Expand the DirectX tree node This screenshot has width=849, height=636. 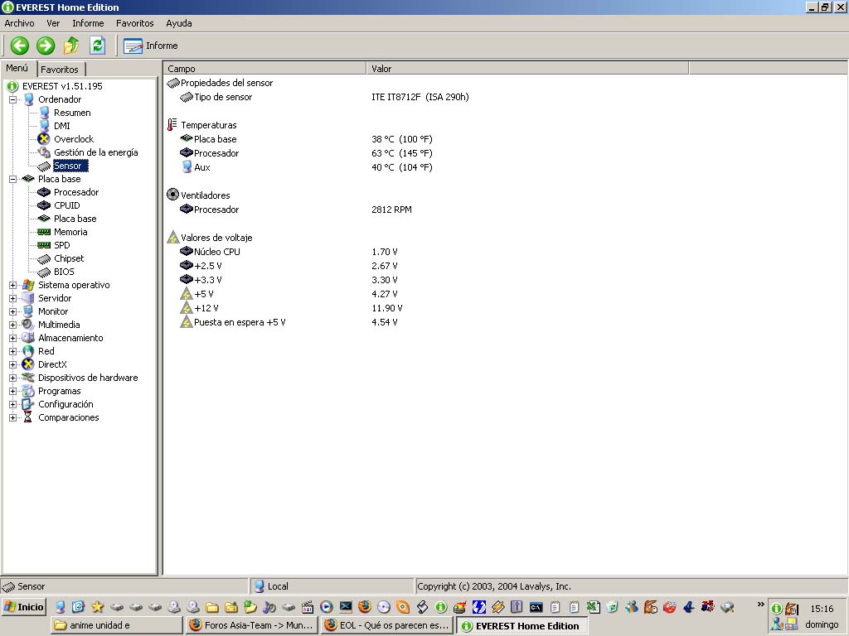click(13, 364)
